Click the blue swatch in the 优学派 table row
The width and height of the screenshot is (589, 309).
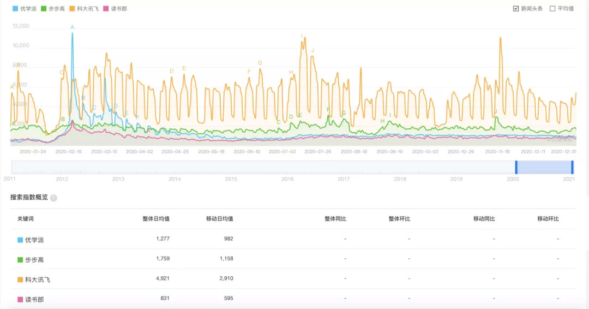pyautogui.click(x=20, y=240)
